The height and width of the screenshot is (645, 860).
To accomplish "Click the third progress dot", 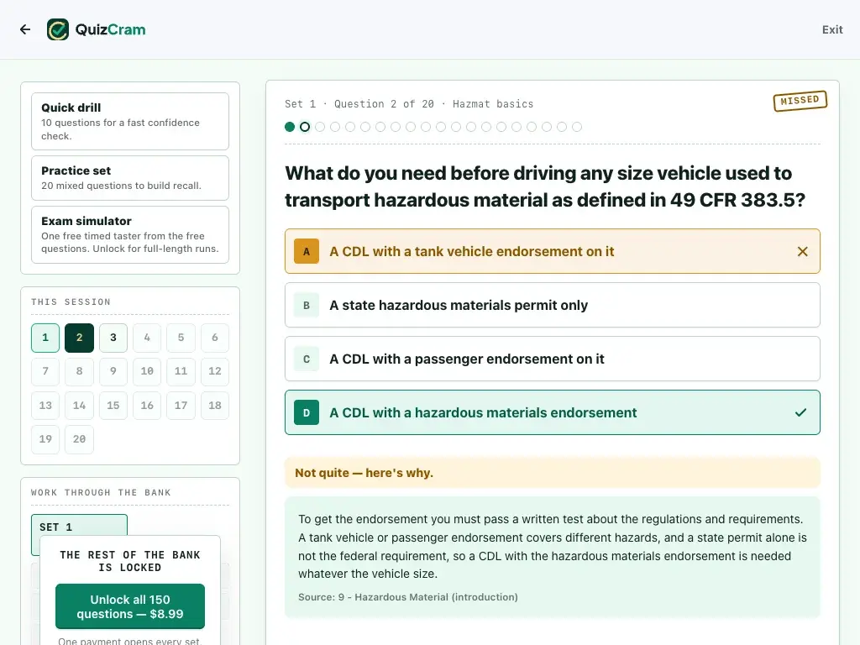I will coord(320,128).
